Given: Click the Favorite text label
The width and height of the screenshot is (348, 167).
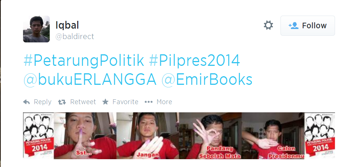Looking at the screenshot, I should [x=125, y=102].
